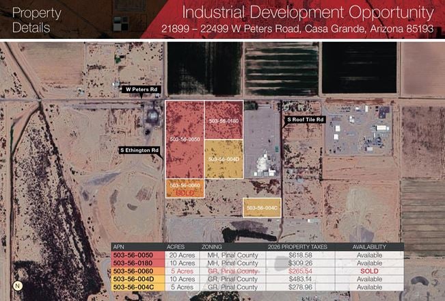Screen dimensions: 445x301
Task: Click Available in the 503-56-0050 row
Action: [x=369, y=255]
